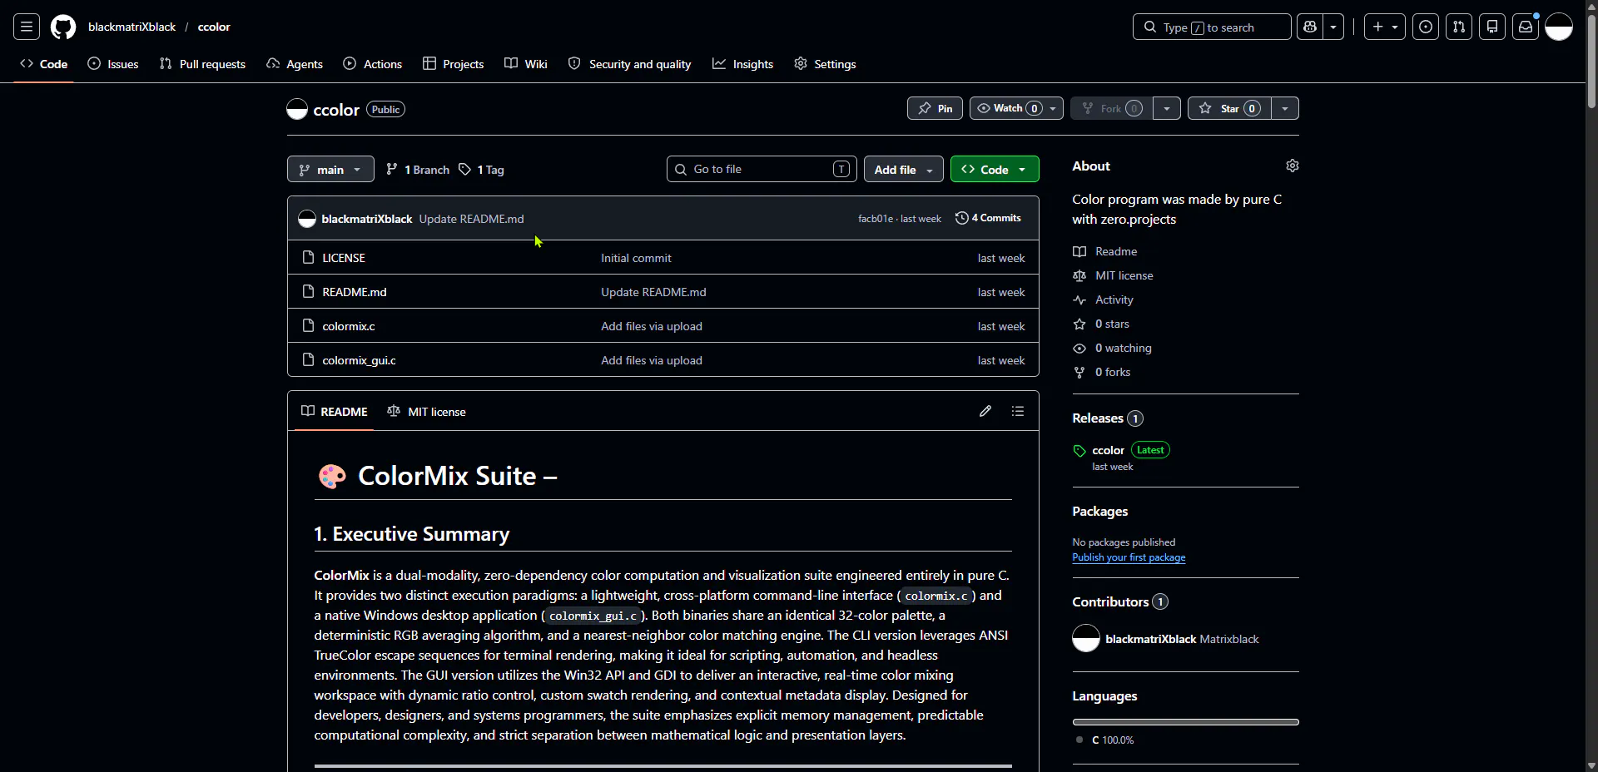Click the ccolor repository avatar icon

click(x=297, y=109)
